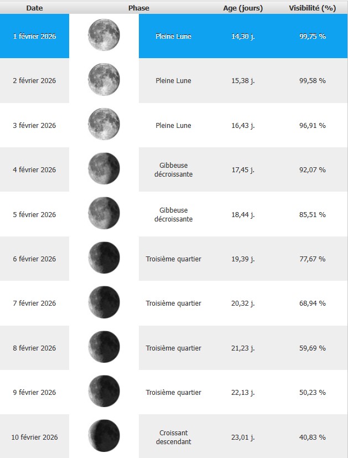348x458 pixels.
Task: Click the Age (jours) column header
Action: point(243,8)
